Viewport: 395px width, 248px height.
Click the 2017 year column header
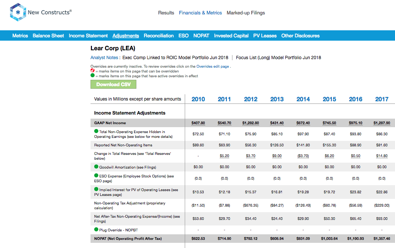(382, 99)
